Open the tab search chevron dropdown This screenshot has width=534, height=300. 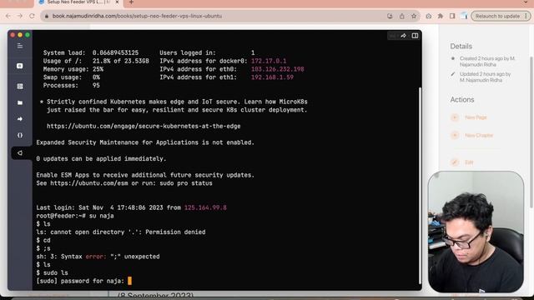point(526,2)
